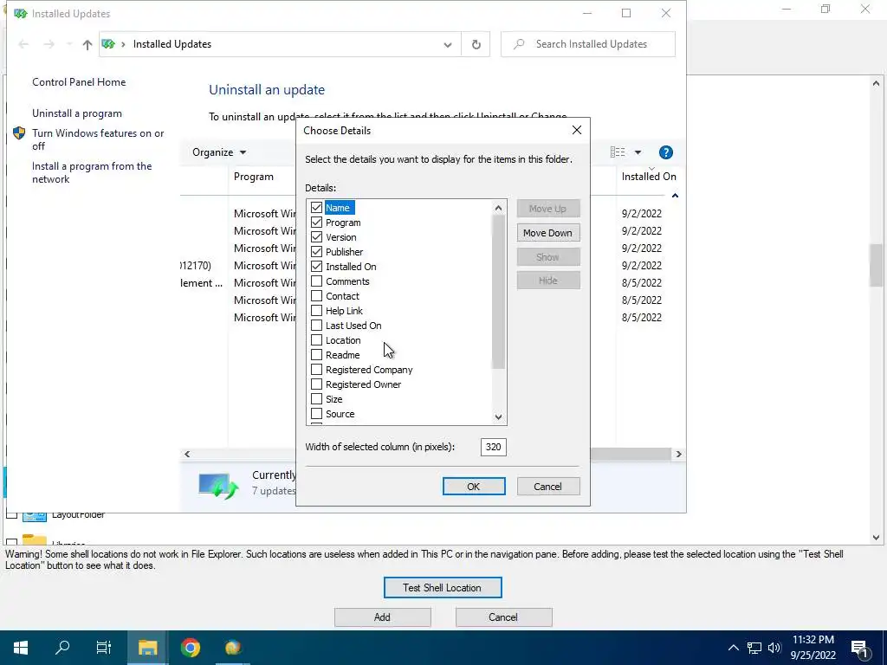Click the volume speaker tray icon
The height and width of the screenshot is (665, 887).
tap(774, 648)
